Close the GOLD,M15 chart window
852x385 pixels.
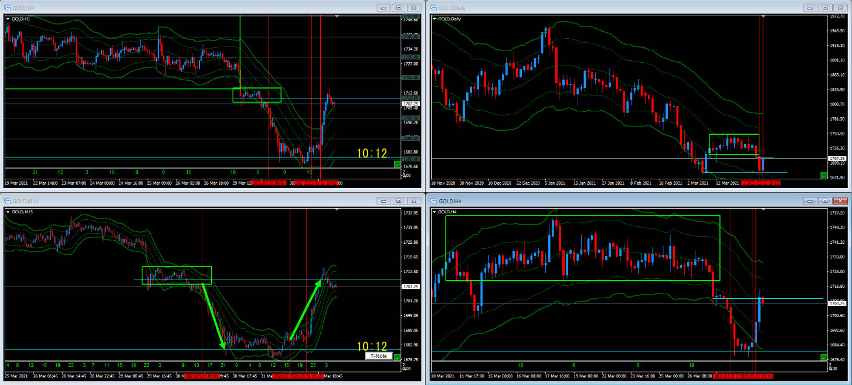pos(414,200)
